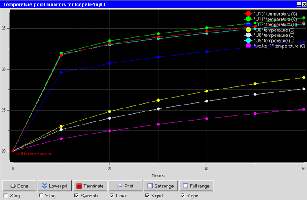Reset the plot to Full range
This screenshot has height=200, width=307.
(x=196, y=186)
